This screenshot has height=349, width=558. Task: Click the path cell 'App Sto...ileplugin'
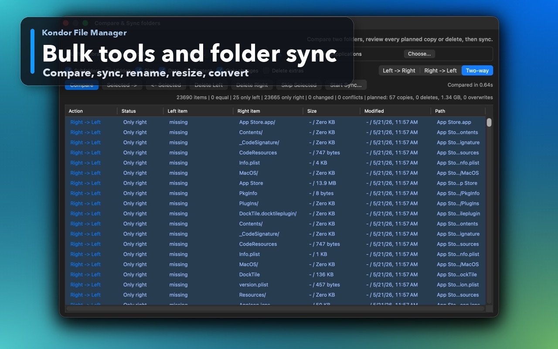459,213
